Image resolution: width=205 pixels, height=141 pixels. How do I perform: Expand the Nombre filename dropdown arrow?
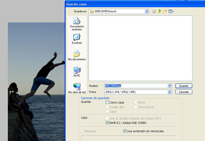tap(169, 86)
